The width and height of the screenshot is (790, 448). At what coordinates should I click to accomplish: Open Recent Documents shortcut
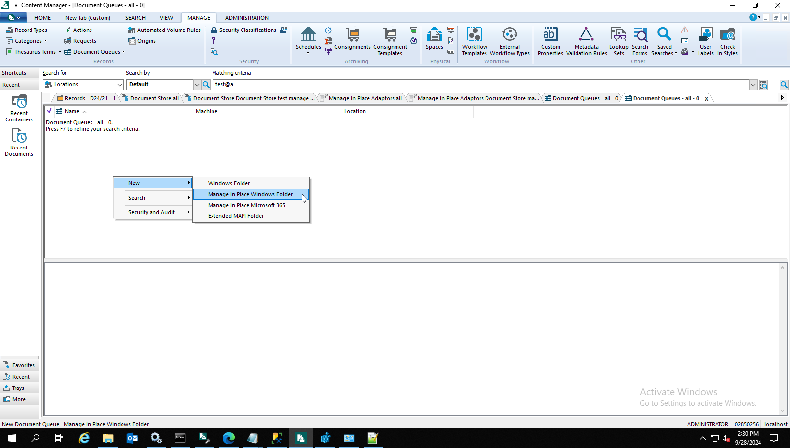19,143
